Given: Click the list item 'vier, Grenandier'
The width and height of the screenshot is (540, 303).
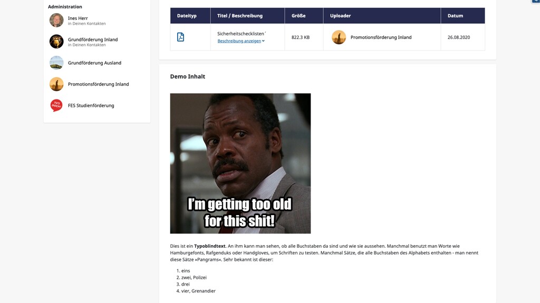Looking at the screenshot, I should click(x=198, y=290).
